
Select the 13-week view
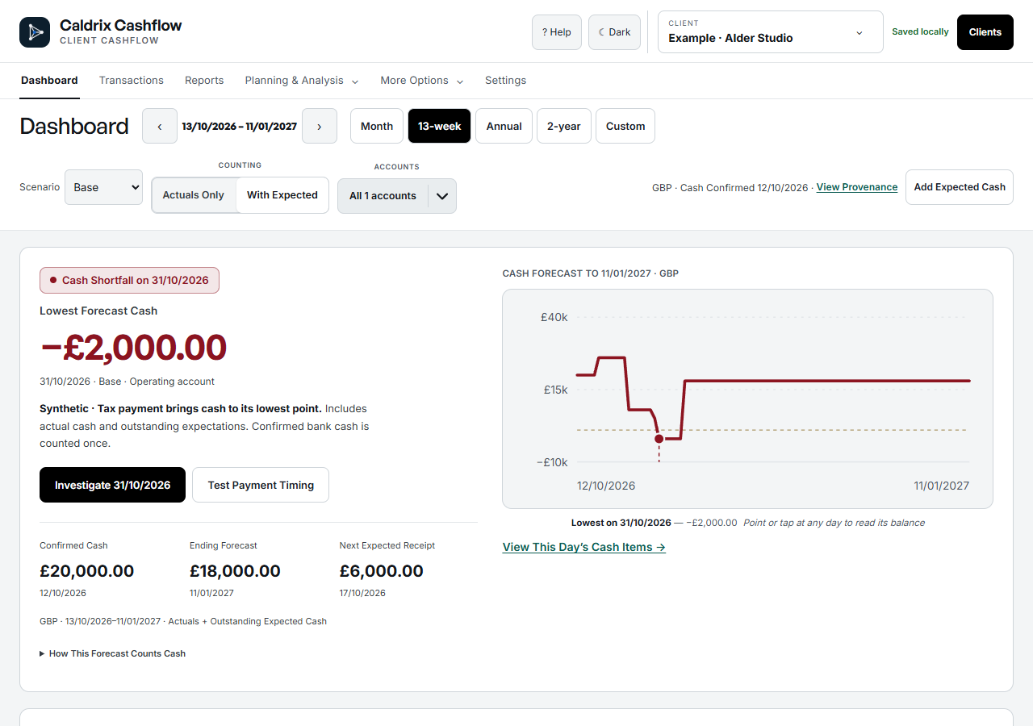tap(440, 127)
